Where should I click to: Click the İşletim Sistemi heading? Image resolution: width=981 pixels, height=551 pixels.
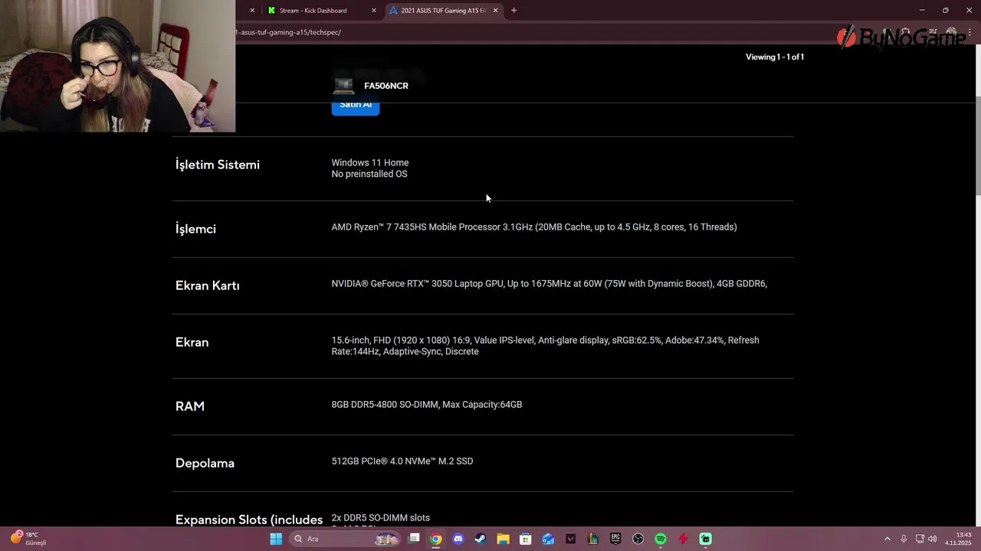tap(218, 165)
